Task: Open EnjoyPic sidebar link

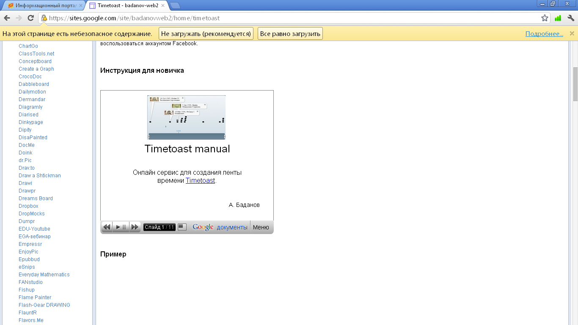Action: click(x=28, y=252)
